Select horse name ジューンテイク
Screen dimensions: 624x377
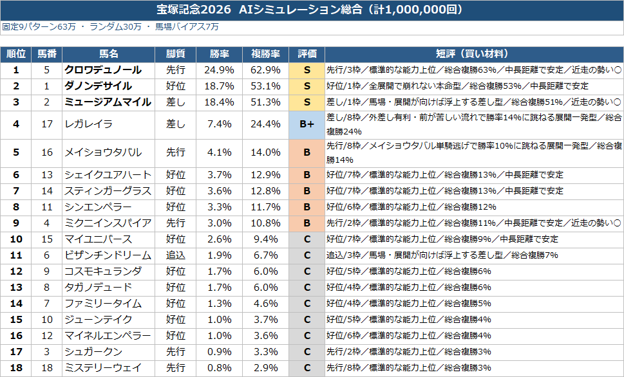98,320
